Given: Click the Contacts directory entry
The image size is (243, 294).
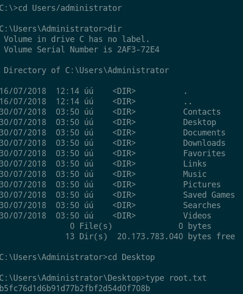Looking at the screenshot, I should click(x=202, y=112).
